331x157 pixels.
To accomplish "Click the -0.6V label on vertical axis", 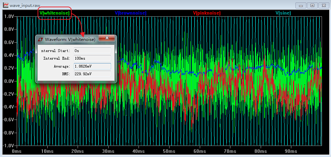I will [9, 120].
